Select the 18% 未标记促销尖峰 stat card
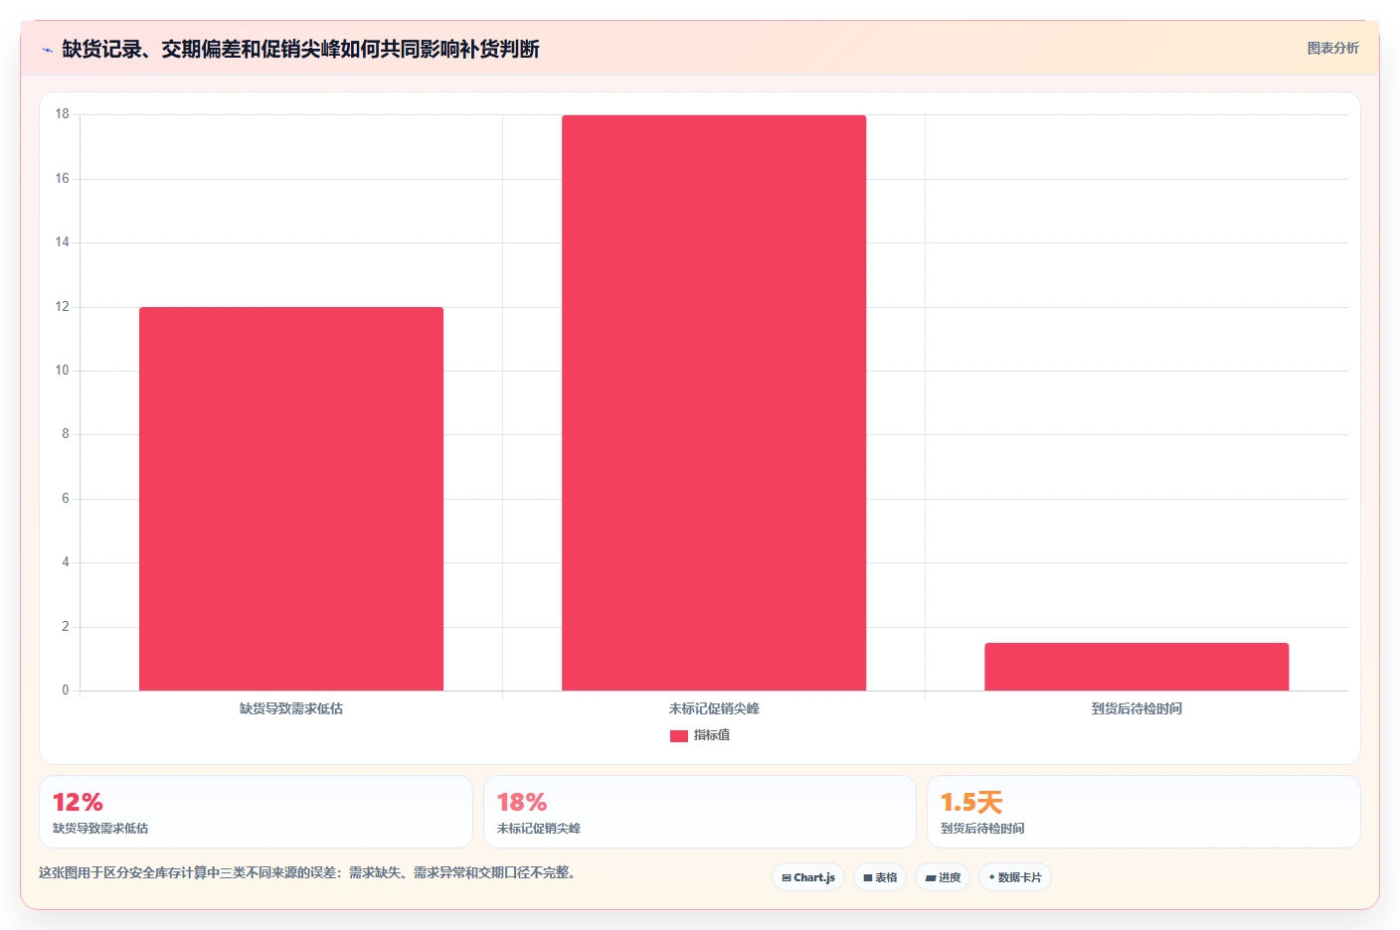 [x=699, y=812]
